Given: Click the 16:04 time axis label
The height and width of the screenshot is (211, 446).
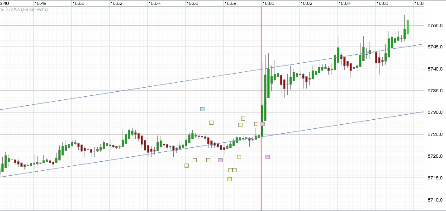Looking at the screenshot, I should tap(345, 4).
